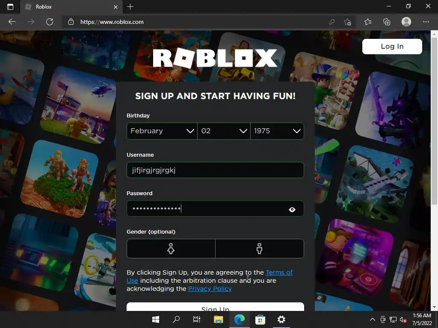
Task: Click the browser forward arrow
Action: click(x=31, y=22)
